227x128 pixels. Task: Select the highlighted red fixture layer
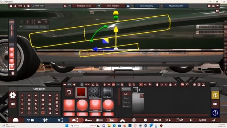[12, 67]
